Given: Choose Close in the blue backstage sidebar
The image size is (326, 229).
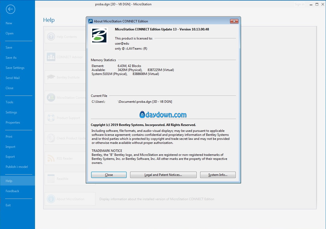Looking at the screenshot, I should pyautogui.click(x=17, y=88).
